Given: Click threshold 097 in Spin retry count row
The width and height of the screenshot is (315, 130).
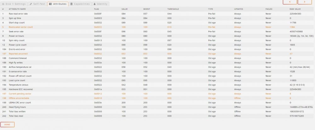Looking at the screenshot, I should click(169, 41).
